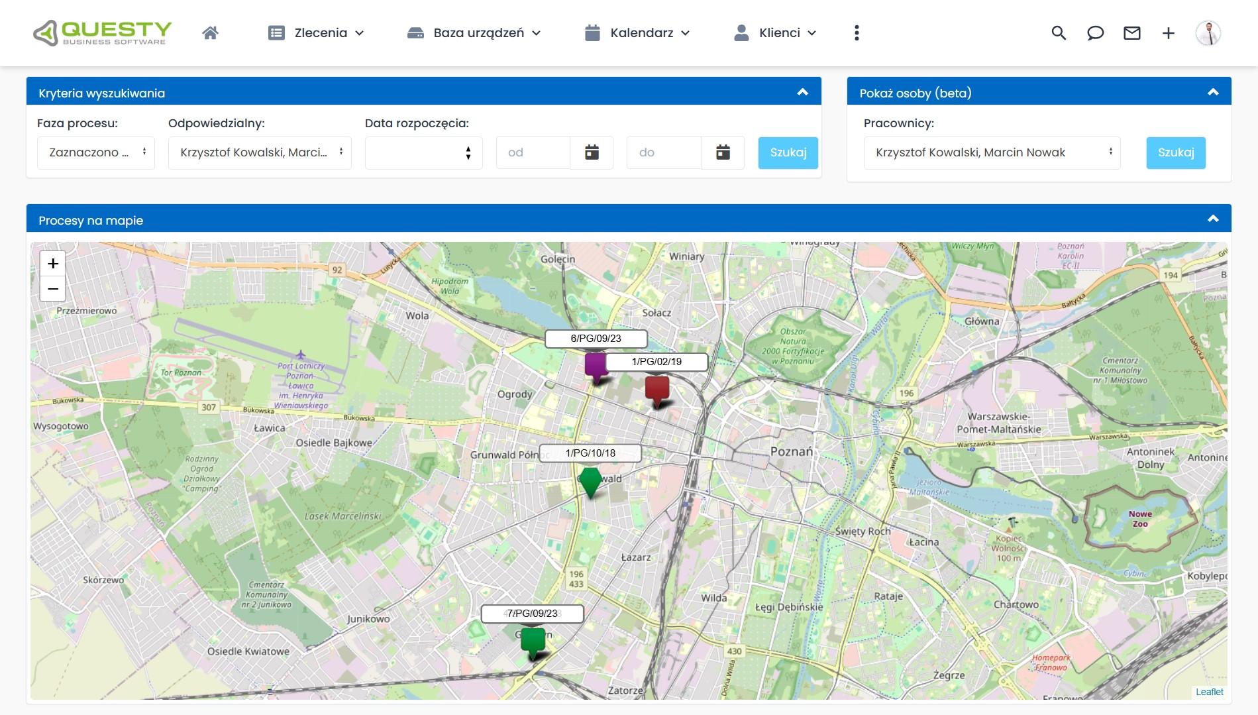
Task: Open the Leaflet attribution link
Action: click(x=1209, y=692)
